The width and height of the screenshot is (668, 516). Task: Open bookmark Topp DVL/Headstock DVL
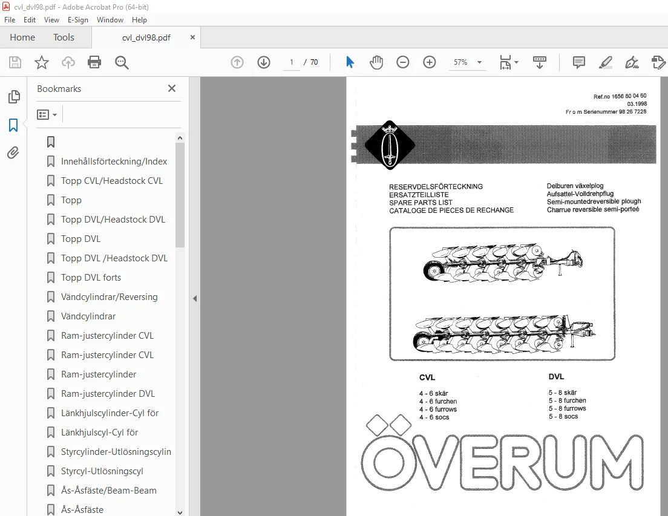click(x=113, y=219)
